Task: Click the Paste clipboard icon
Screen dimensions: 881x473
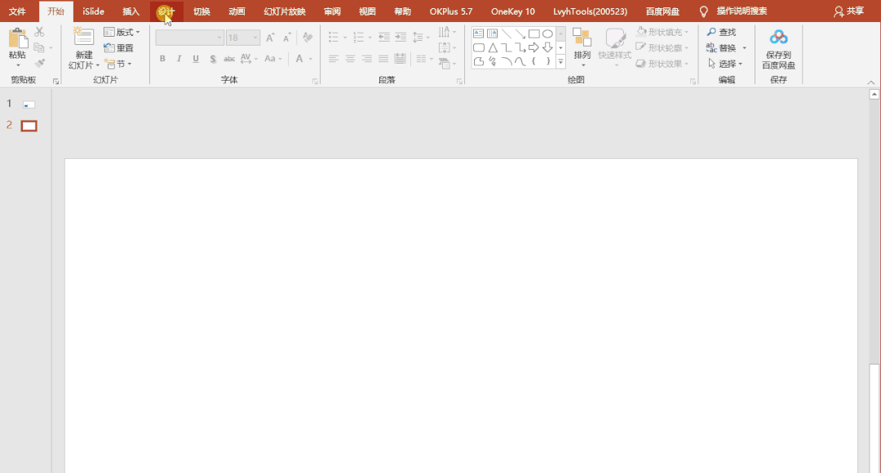Action: pyautogui.click(x=17, y=38)
